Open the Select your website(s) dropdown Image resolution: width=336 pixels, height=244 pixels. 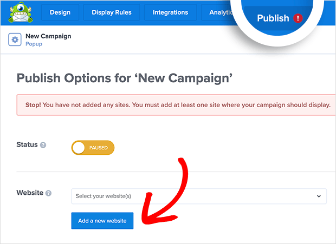[199, 196]
